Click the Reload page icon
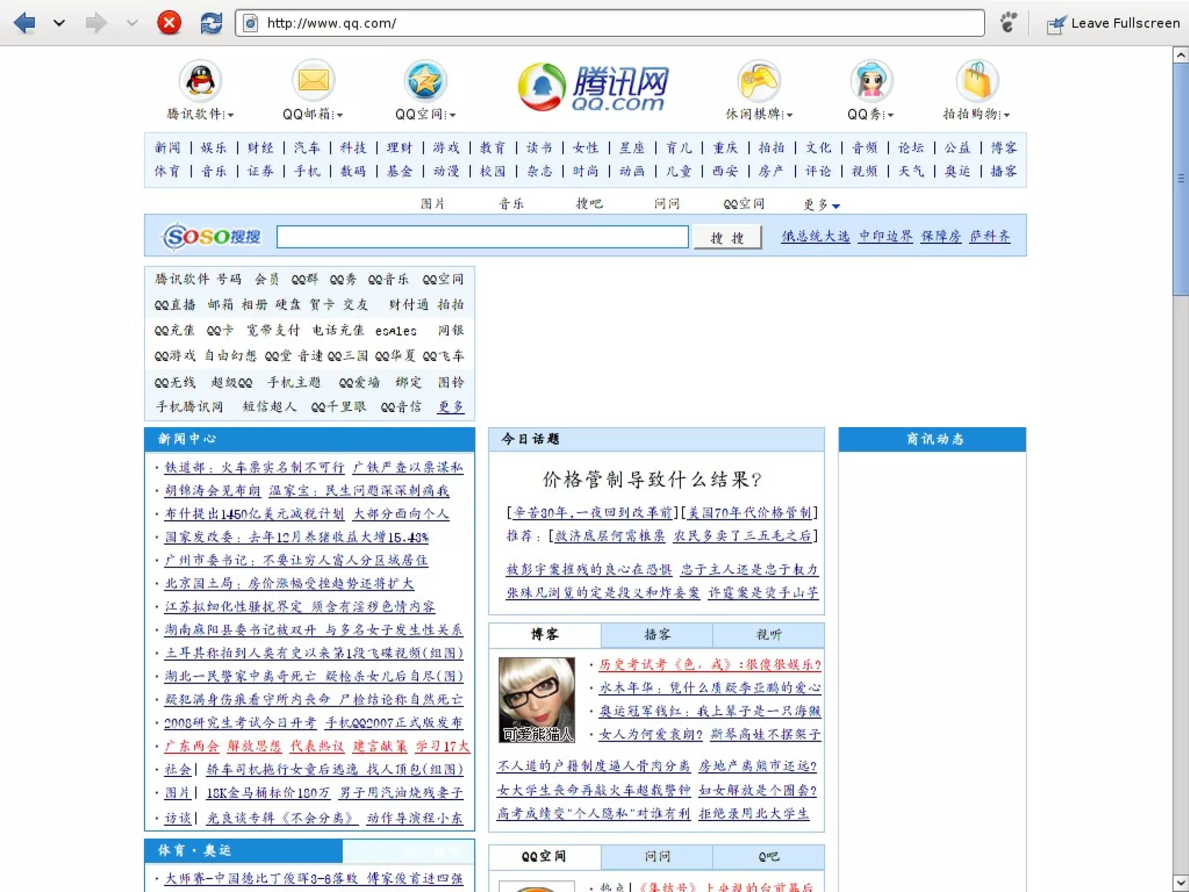Screen dimensions: 1189x892 pyautogui.click(x=211, y=23)
